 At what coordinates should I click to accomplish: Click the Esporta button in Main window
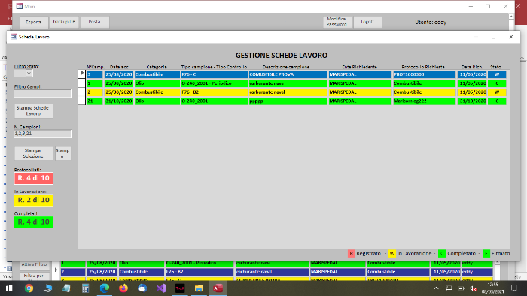[x=34, y=22]
